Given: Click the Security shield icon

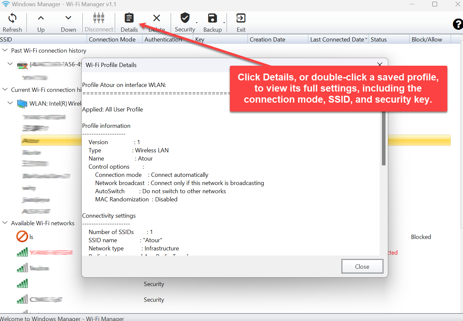Looking at the screenshot, I should point(185,18).
